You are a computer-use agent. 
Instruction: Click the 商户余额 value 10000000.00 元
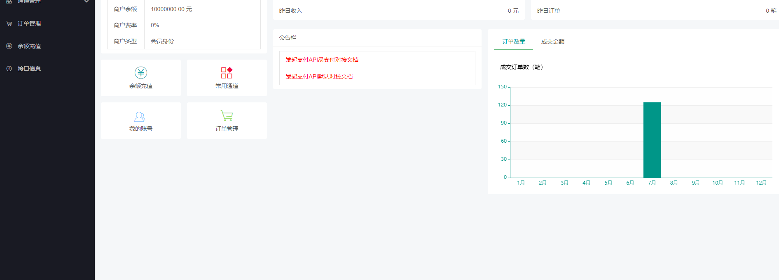pos(171,9)
